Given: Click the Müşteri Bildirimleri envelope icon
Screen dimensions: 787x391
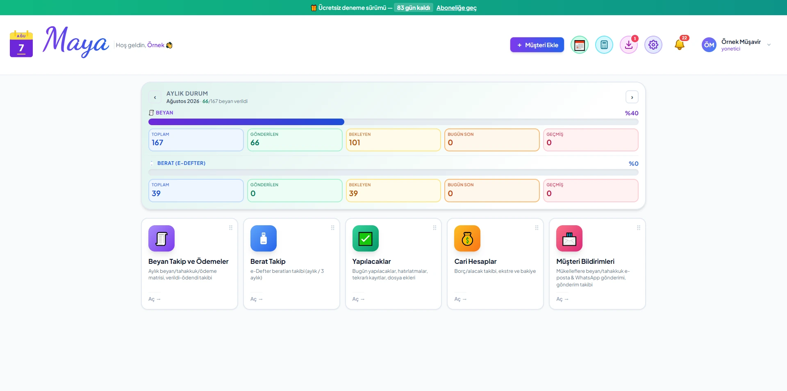Looking at the screenshot, I should coord(569,238).
